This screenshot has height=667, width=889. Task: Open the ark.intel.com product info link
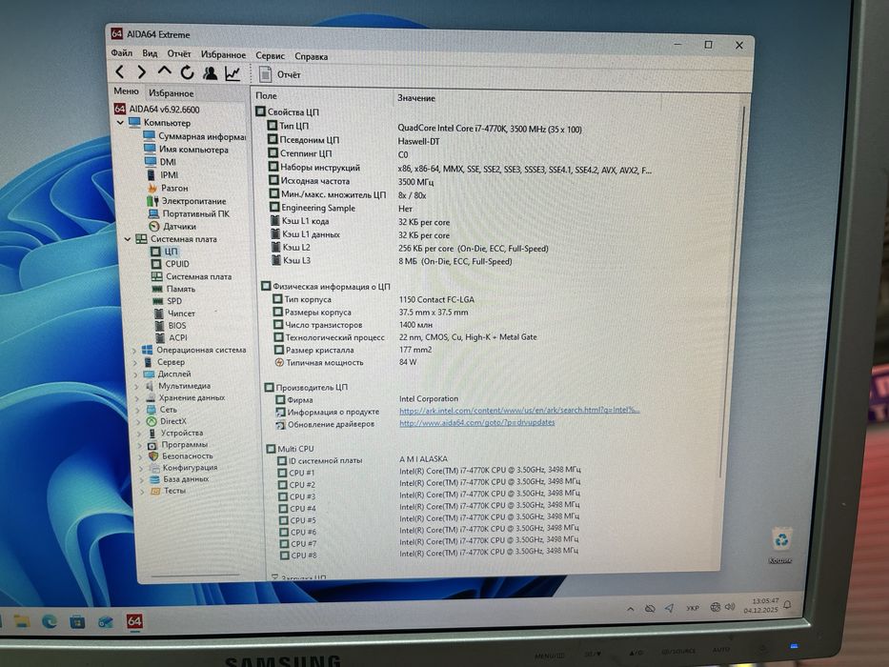[x=519, y=410]
